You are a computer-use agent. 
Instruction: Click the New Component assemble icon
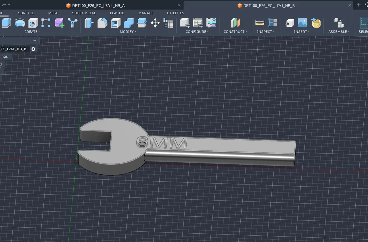[x=339, y=23]
